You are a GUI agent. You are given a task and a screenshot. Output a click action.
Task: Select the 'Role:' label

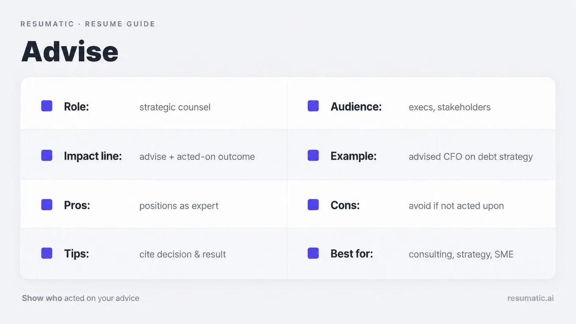(x=76, y=107)
